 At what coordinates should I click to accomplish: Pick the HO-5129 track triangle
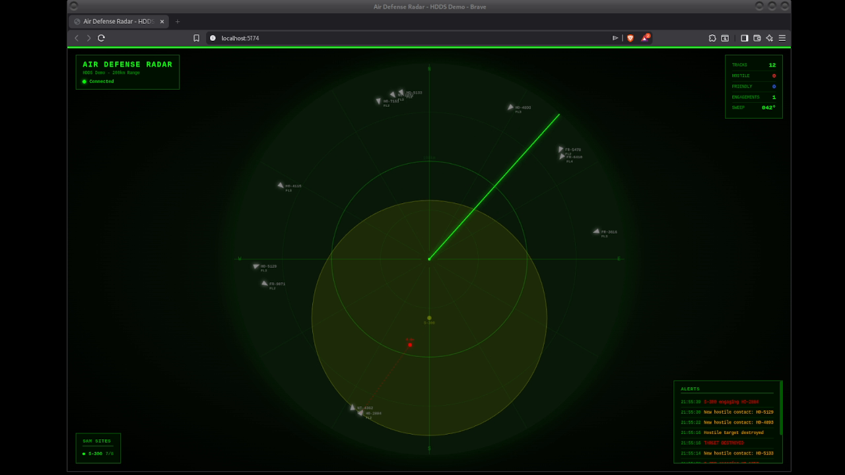pos(256,267)
